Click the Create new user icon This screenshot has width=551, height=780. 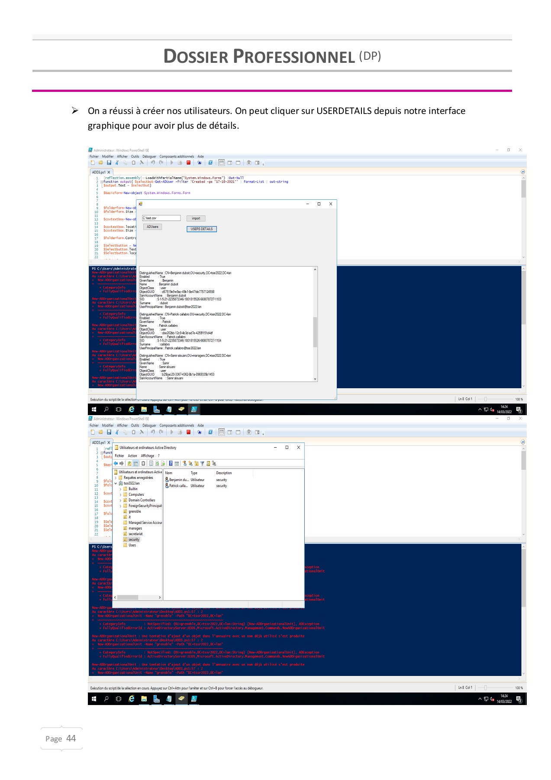185,463
